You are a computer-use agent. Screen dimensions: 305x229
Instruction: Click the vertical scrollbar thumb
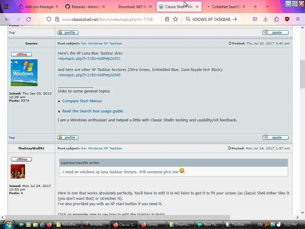[x=302, y=74]
